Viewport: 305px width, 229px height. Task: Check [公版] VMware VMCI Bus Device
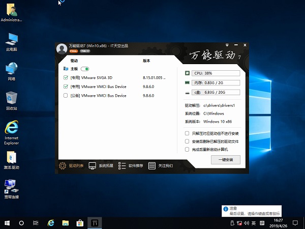[x=66, y=95]
